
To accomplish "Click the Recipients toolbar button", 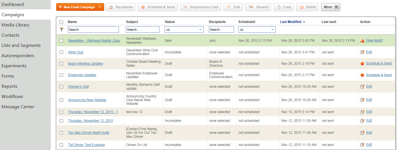I will (x=120, y=7).
